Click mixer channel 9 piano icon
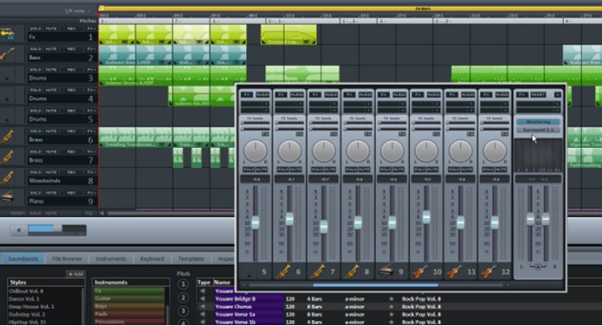This screenshot has width=602, height=326. 385,272
